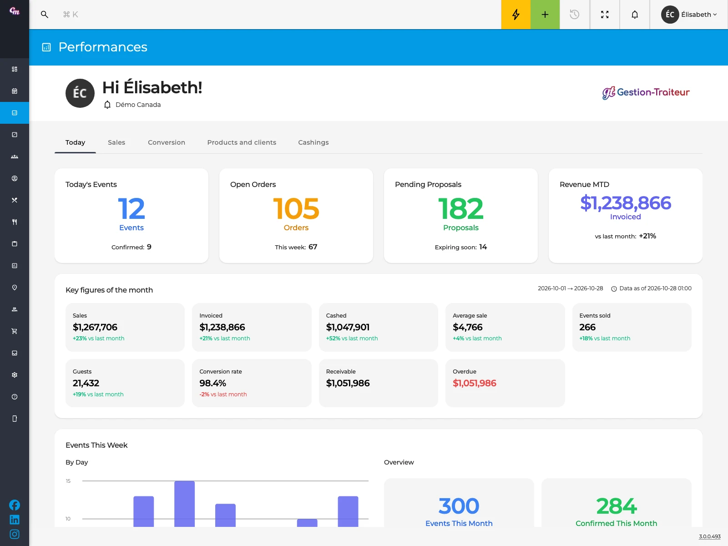
Task: Open the Today's Events card
Action: pos(131,216)
